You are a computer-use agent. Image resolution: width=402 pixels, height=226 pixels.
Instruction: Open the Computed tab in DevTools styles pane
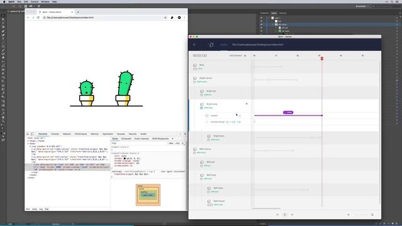(126, 139)
